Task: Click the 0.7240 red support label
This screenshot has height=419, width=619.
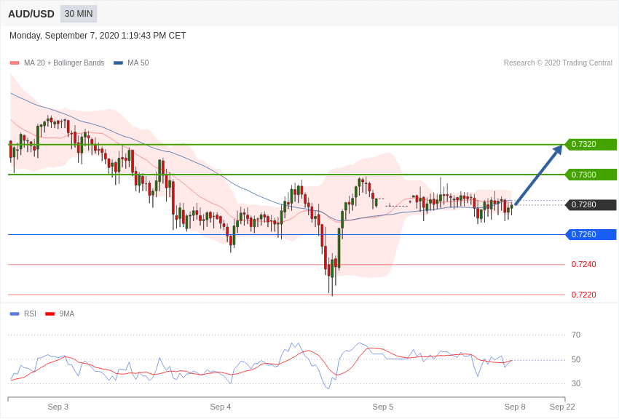Action: click(x=584, y=265)
